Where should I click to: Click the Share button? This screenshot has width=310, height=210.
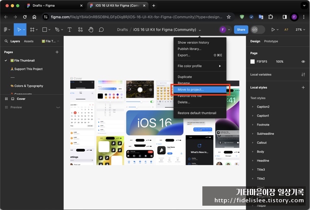[241, 30]
